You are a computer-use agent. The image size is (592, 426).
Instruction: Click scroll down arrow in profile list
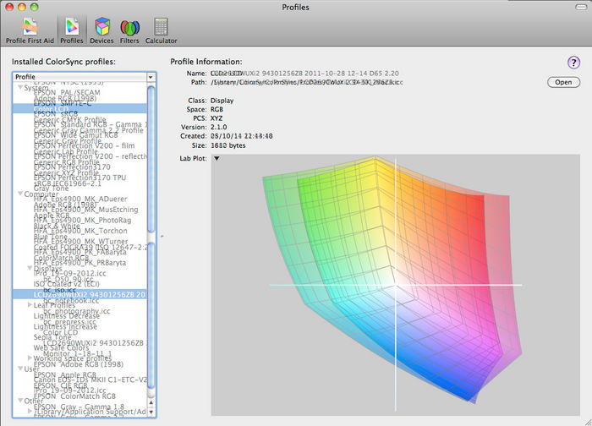coord(151,410)
